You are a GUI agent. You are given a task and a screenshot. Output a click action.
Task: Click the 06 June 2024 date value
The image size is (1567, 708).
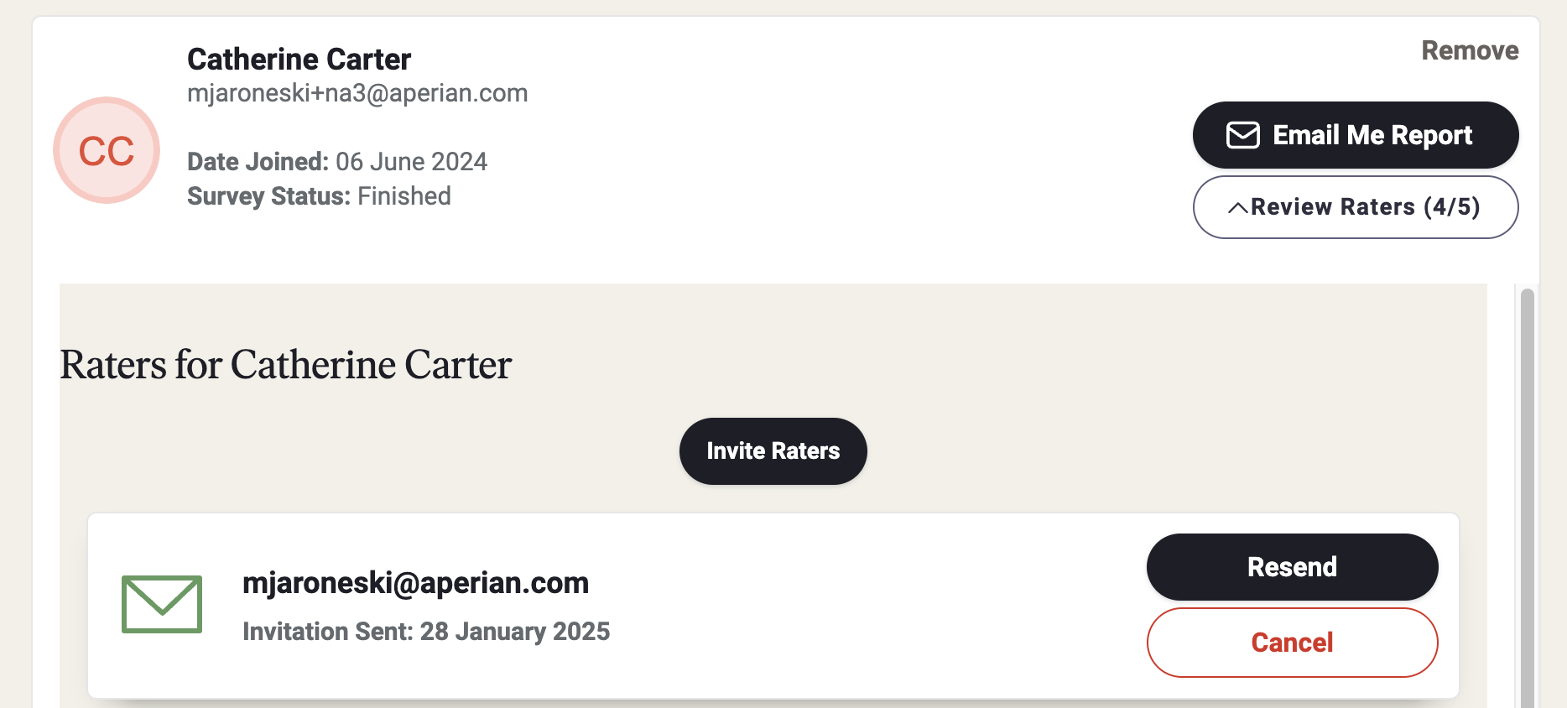tap(411, 162)
